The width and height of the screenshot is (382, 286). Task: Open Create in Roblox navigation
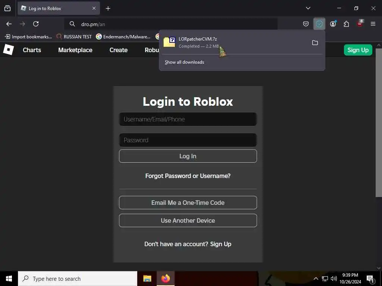(x=118, y=50)
